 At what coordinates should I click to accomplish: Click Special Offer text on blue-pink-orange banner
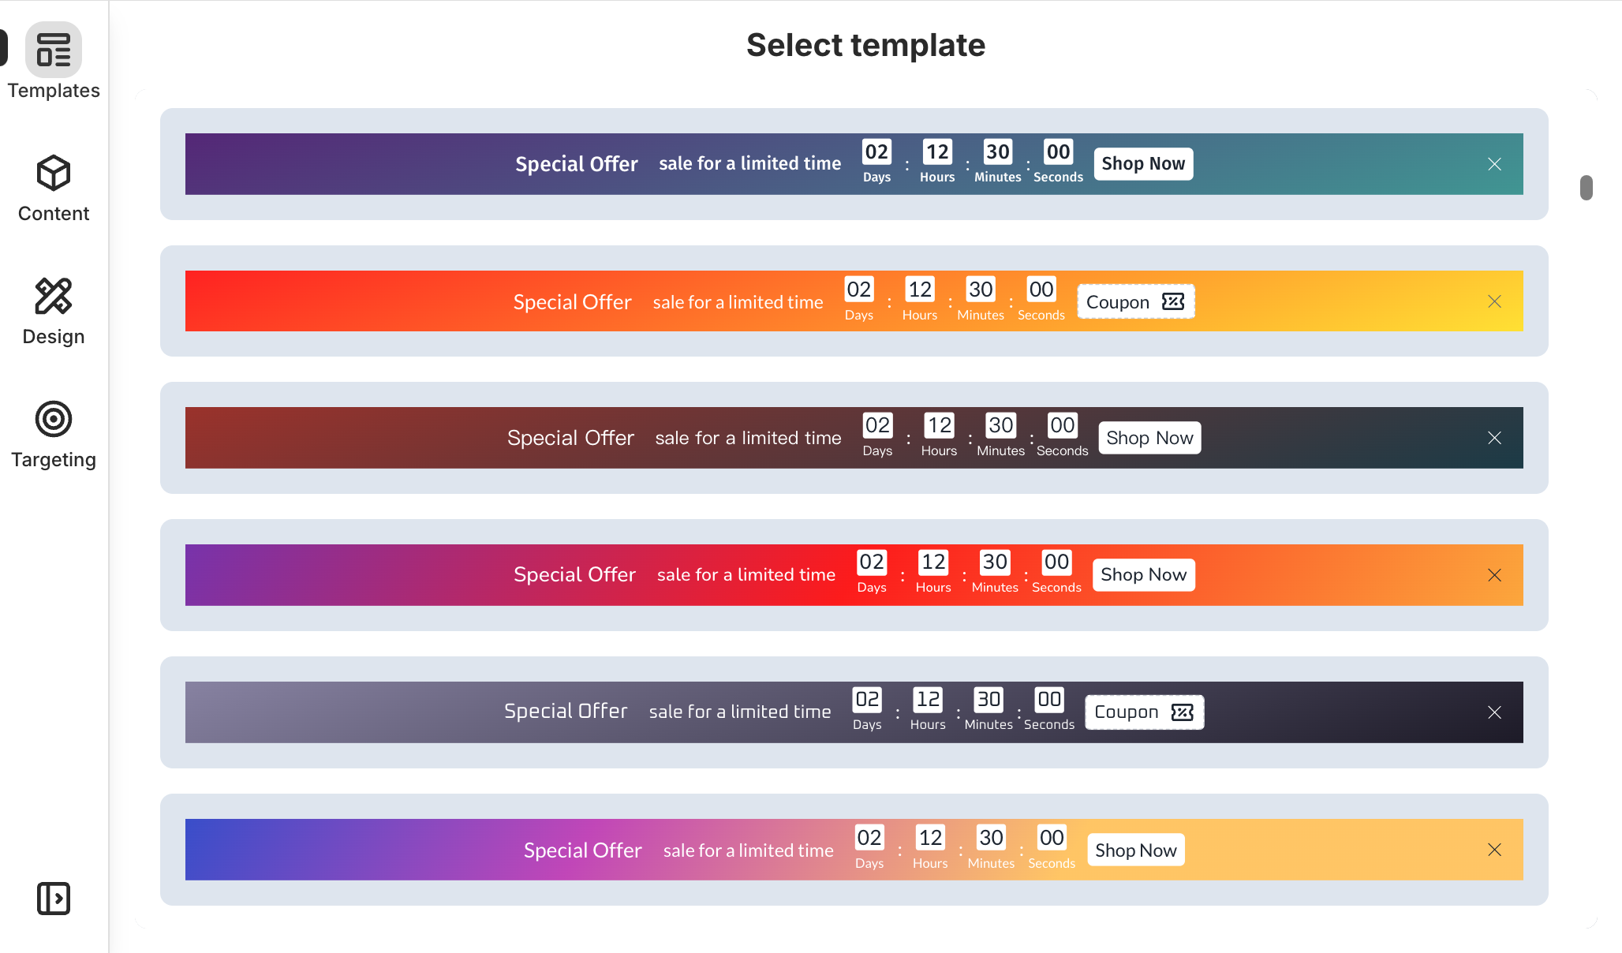[583, 850]
